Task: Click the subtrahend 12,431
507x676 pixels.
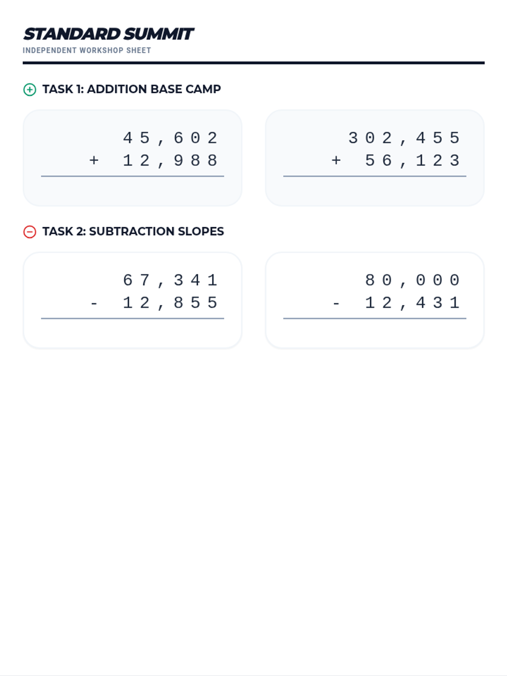Action: [x=413, y=303]
